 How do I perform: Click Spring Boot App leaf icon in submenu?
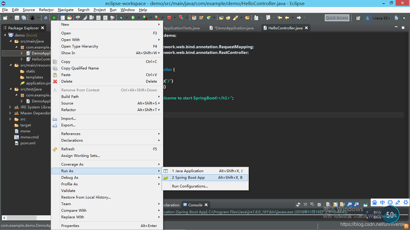click(x=166, y=178)
